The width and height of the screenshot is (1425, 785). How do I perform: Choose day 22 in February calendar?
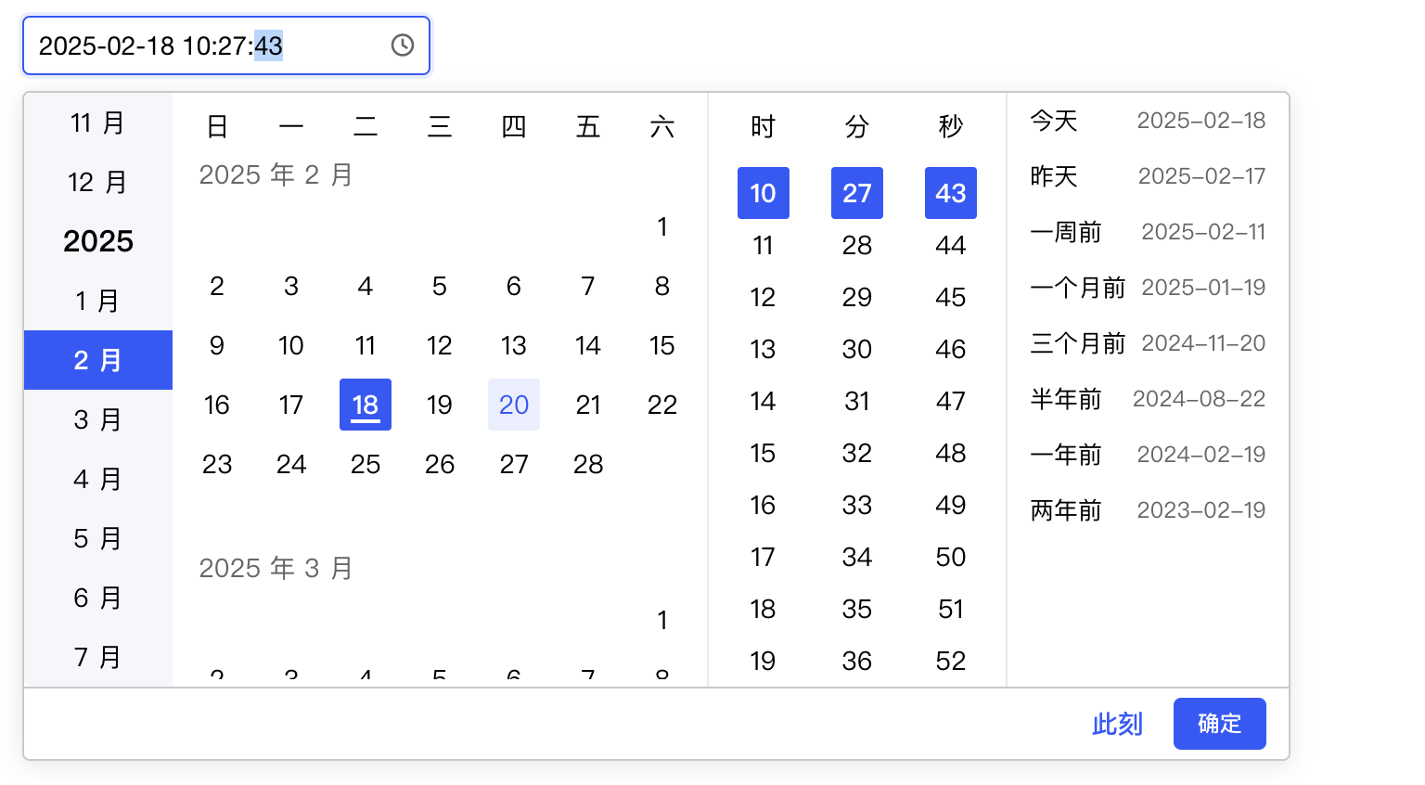[662, 405]
